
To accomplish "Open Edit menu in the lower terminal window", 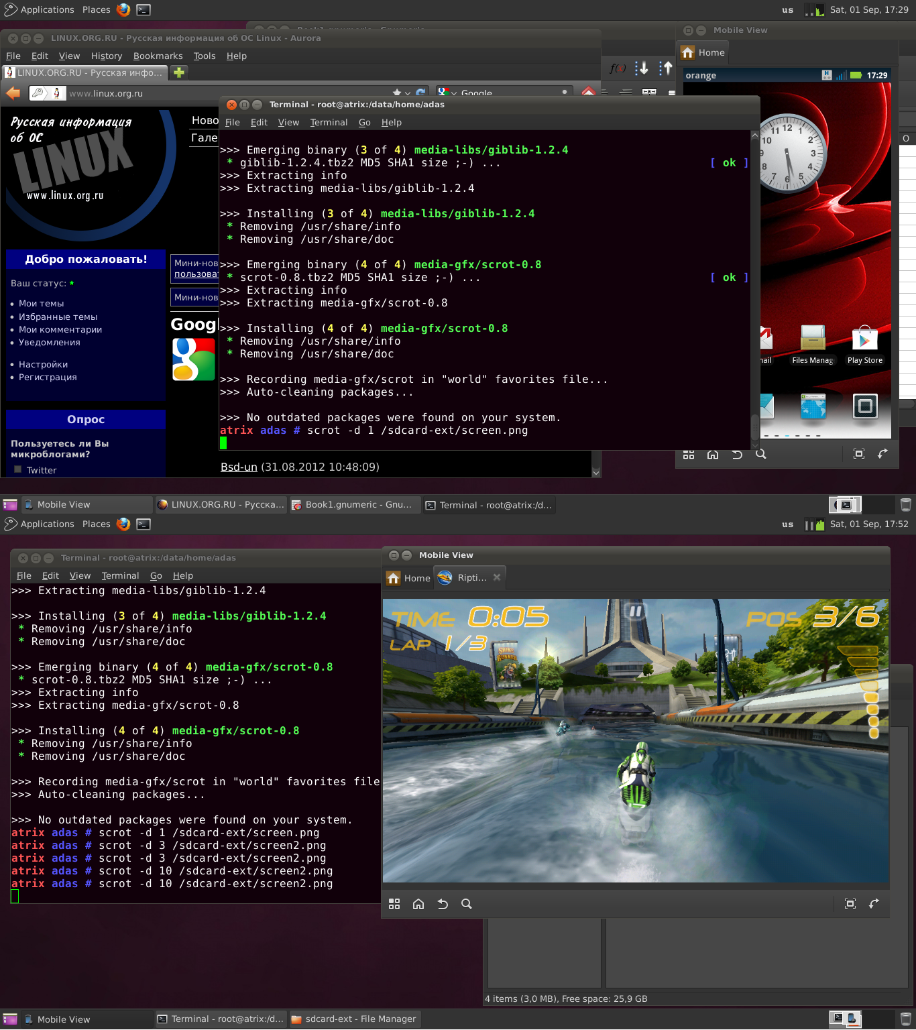I will [x=50, y=575].
